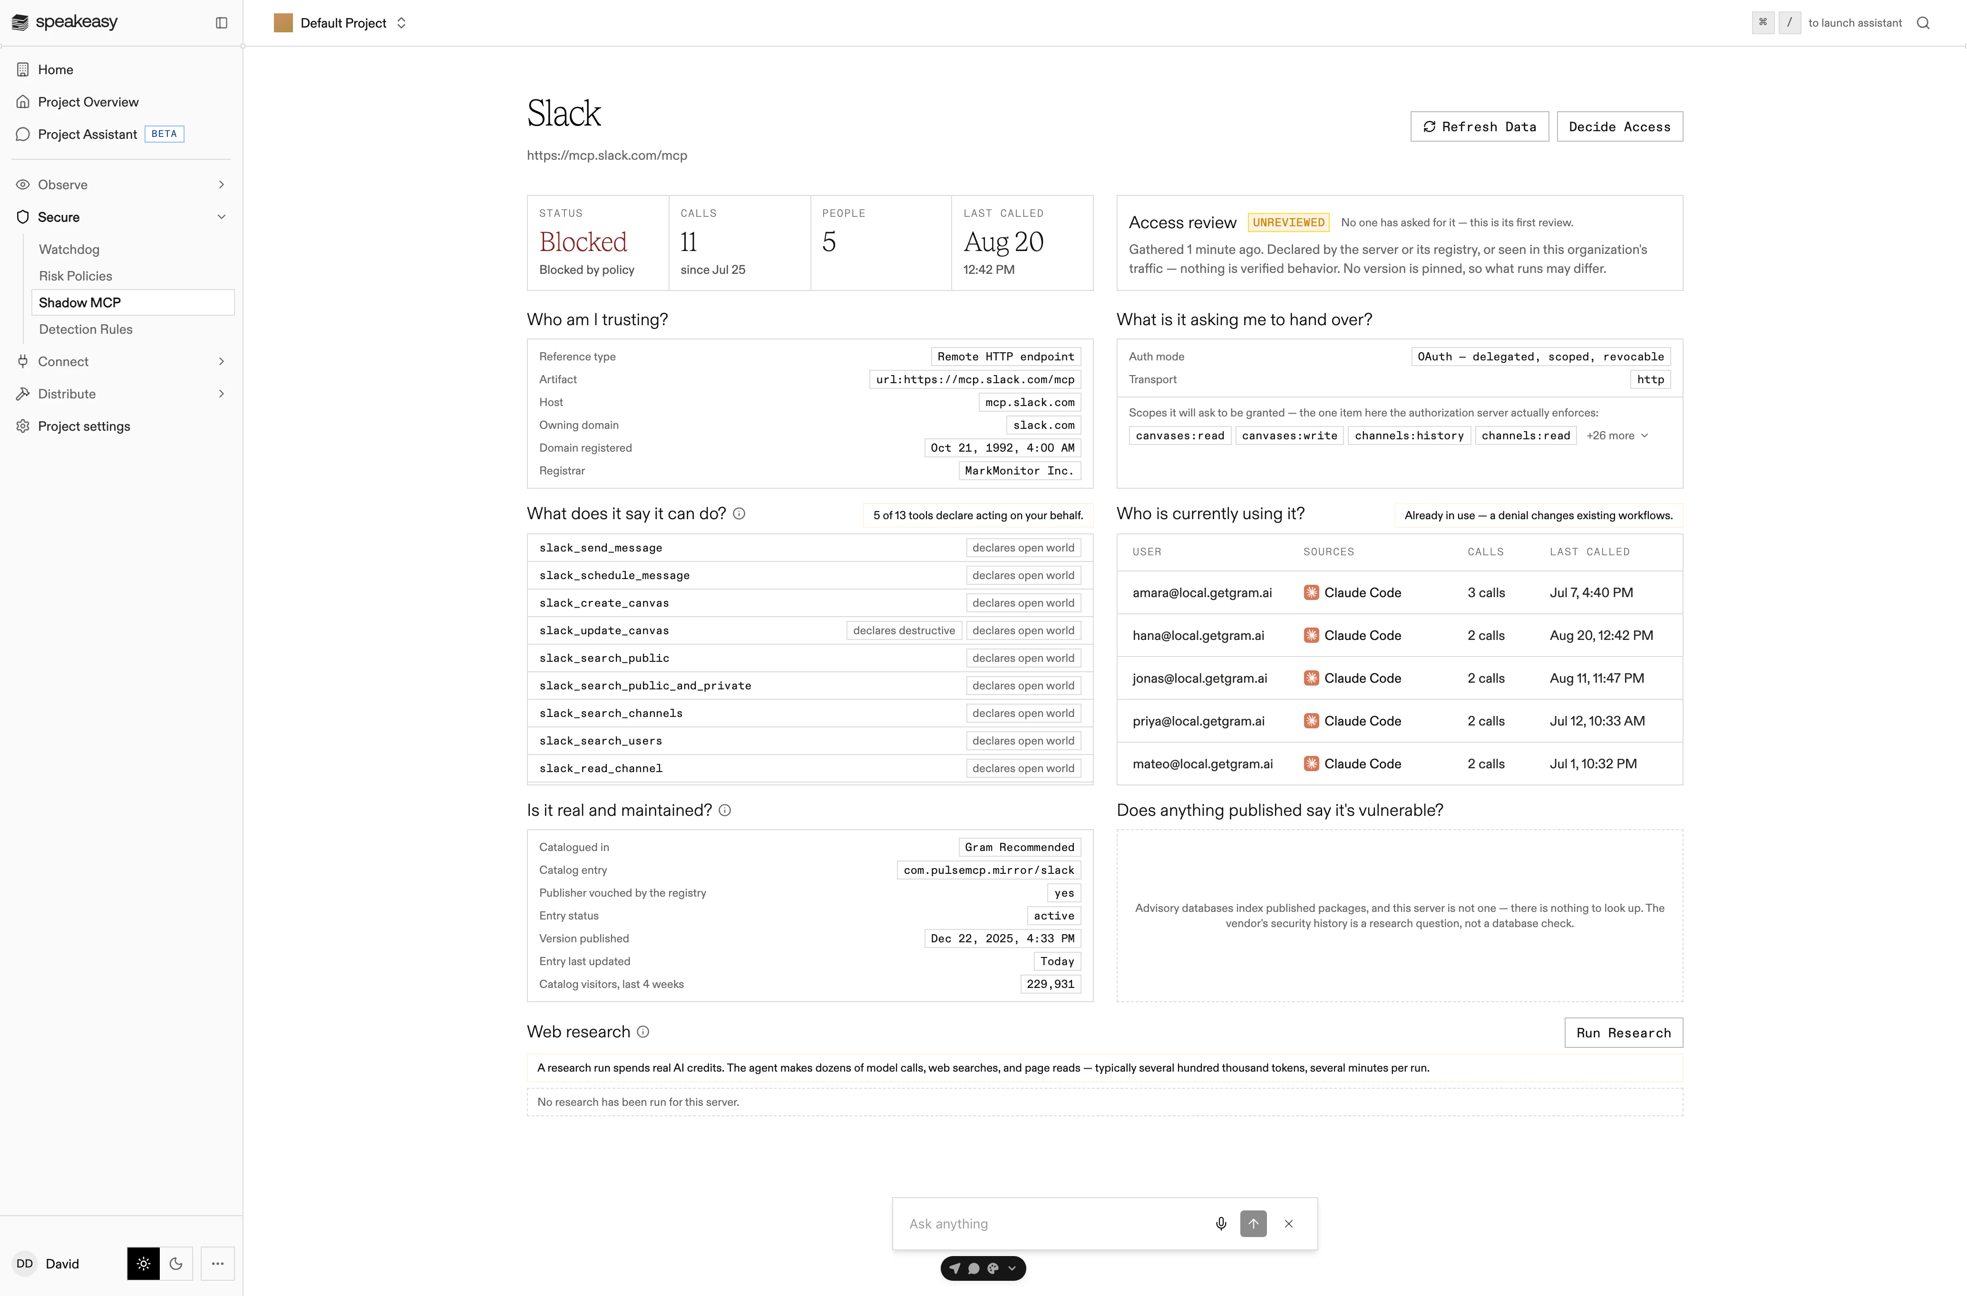Click Claude Code icon in jonas's row
The width and height of the screenshot is (1967, 1296).
click(1311, 678)
